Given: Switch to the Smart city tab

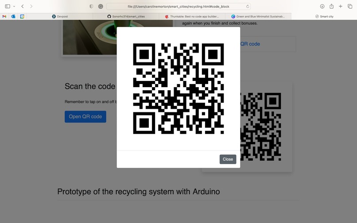Looking at the screenshot, I should click(x=324, y=16).
